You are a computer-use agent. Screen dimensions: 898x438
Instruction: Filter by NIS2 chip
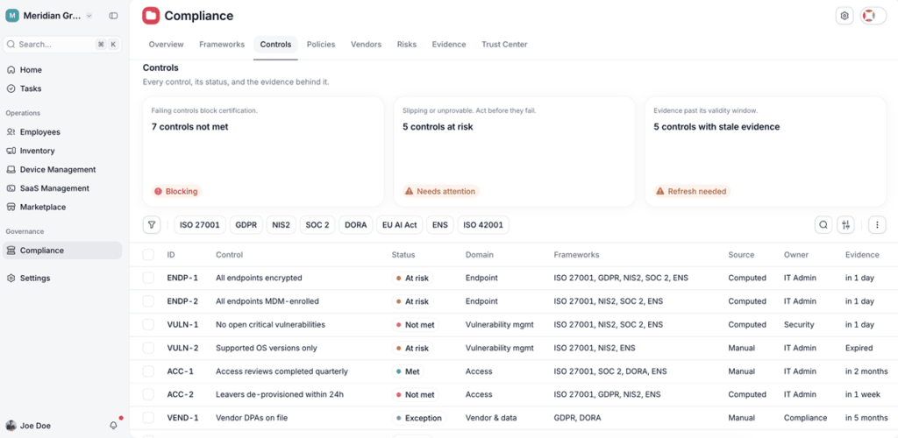point(282,225)
